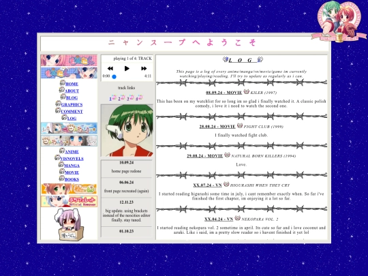The width and height of the screenshot is (368, 276).
Task: Click the cat icon before HIGURASHI title
Action: pos(226,184)
